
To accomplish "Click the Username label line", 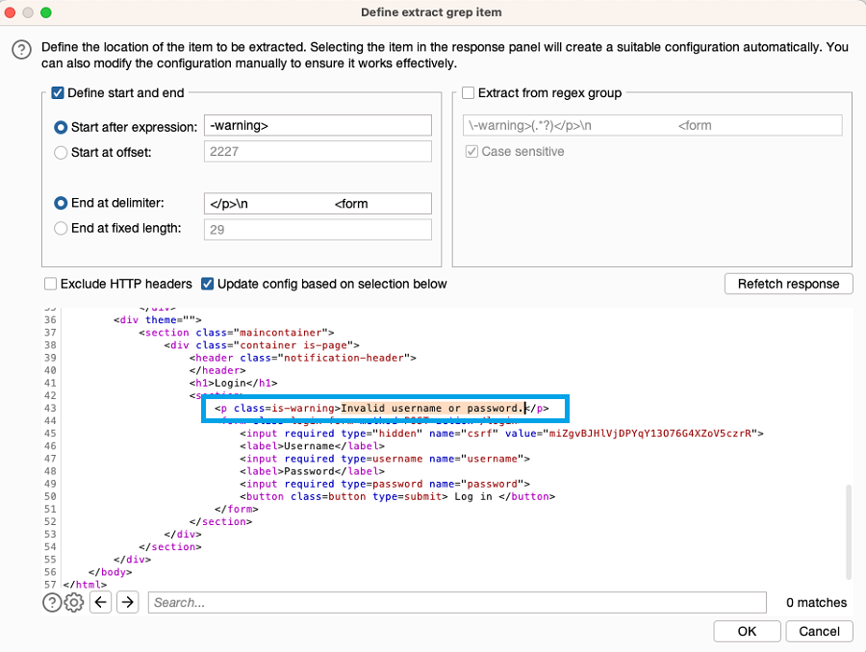I will [x=312, y=446].
